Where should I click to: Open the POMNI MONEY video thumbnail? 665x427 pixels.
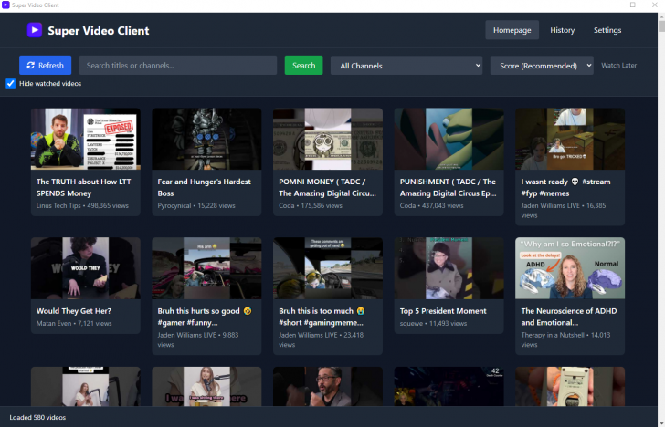point(328,139)
